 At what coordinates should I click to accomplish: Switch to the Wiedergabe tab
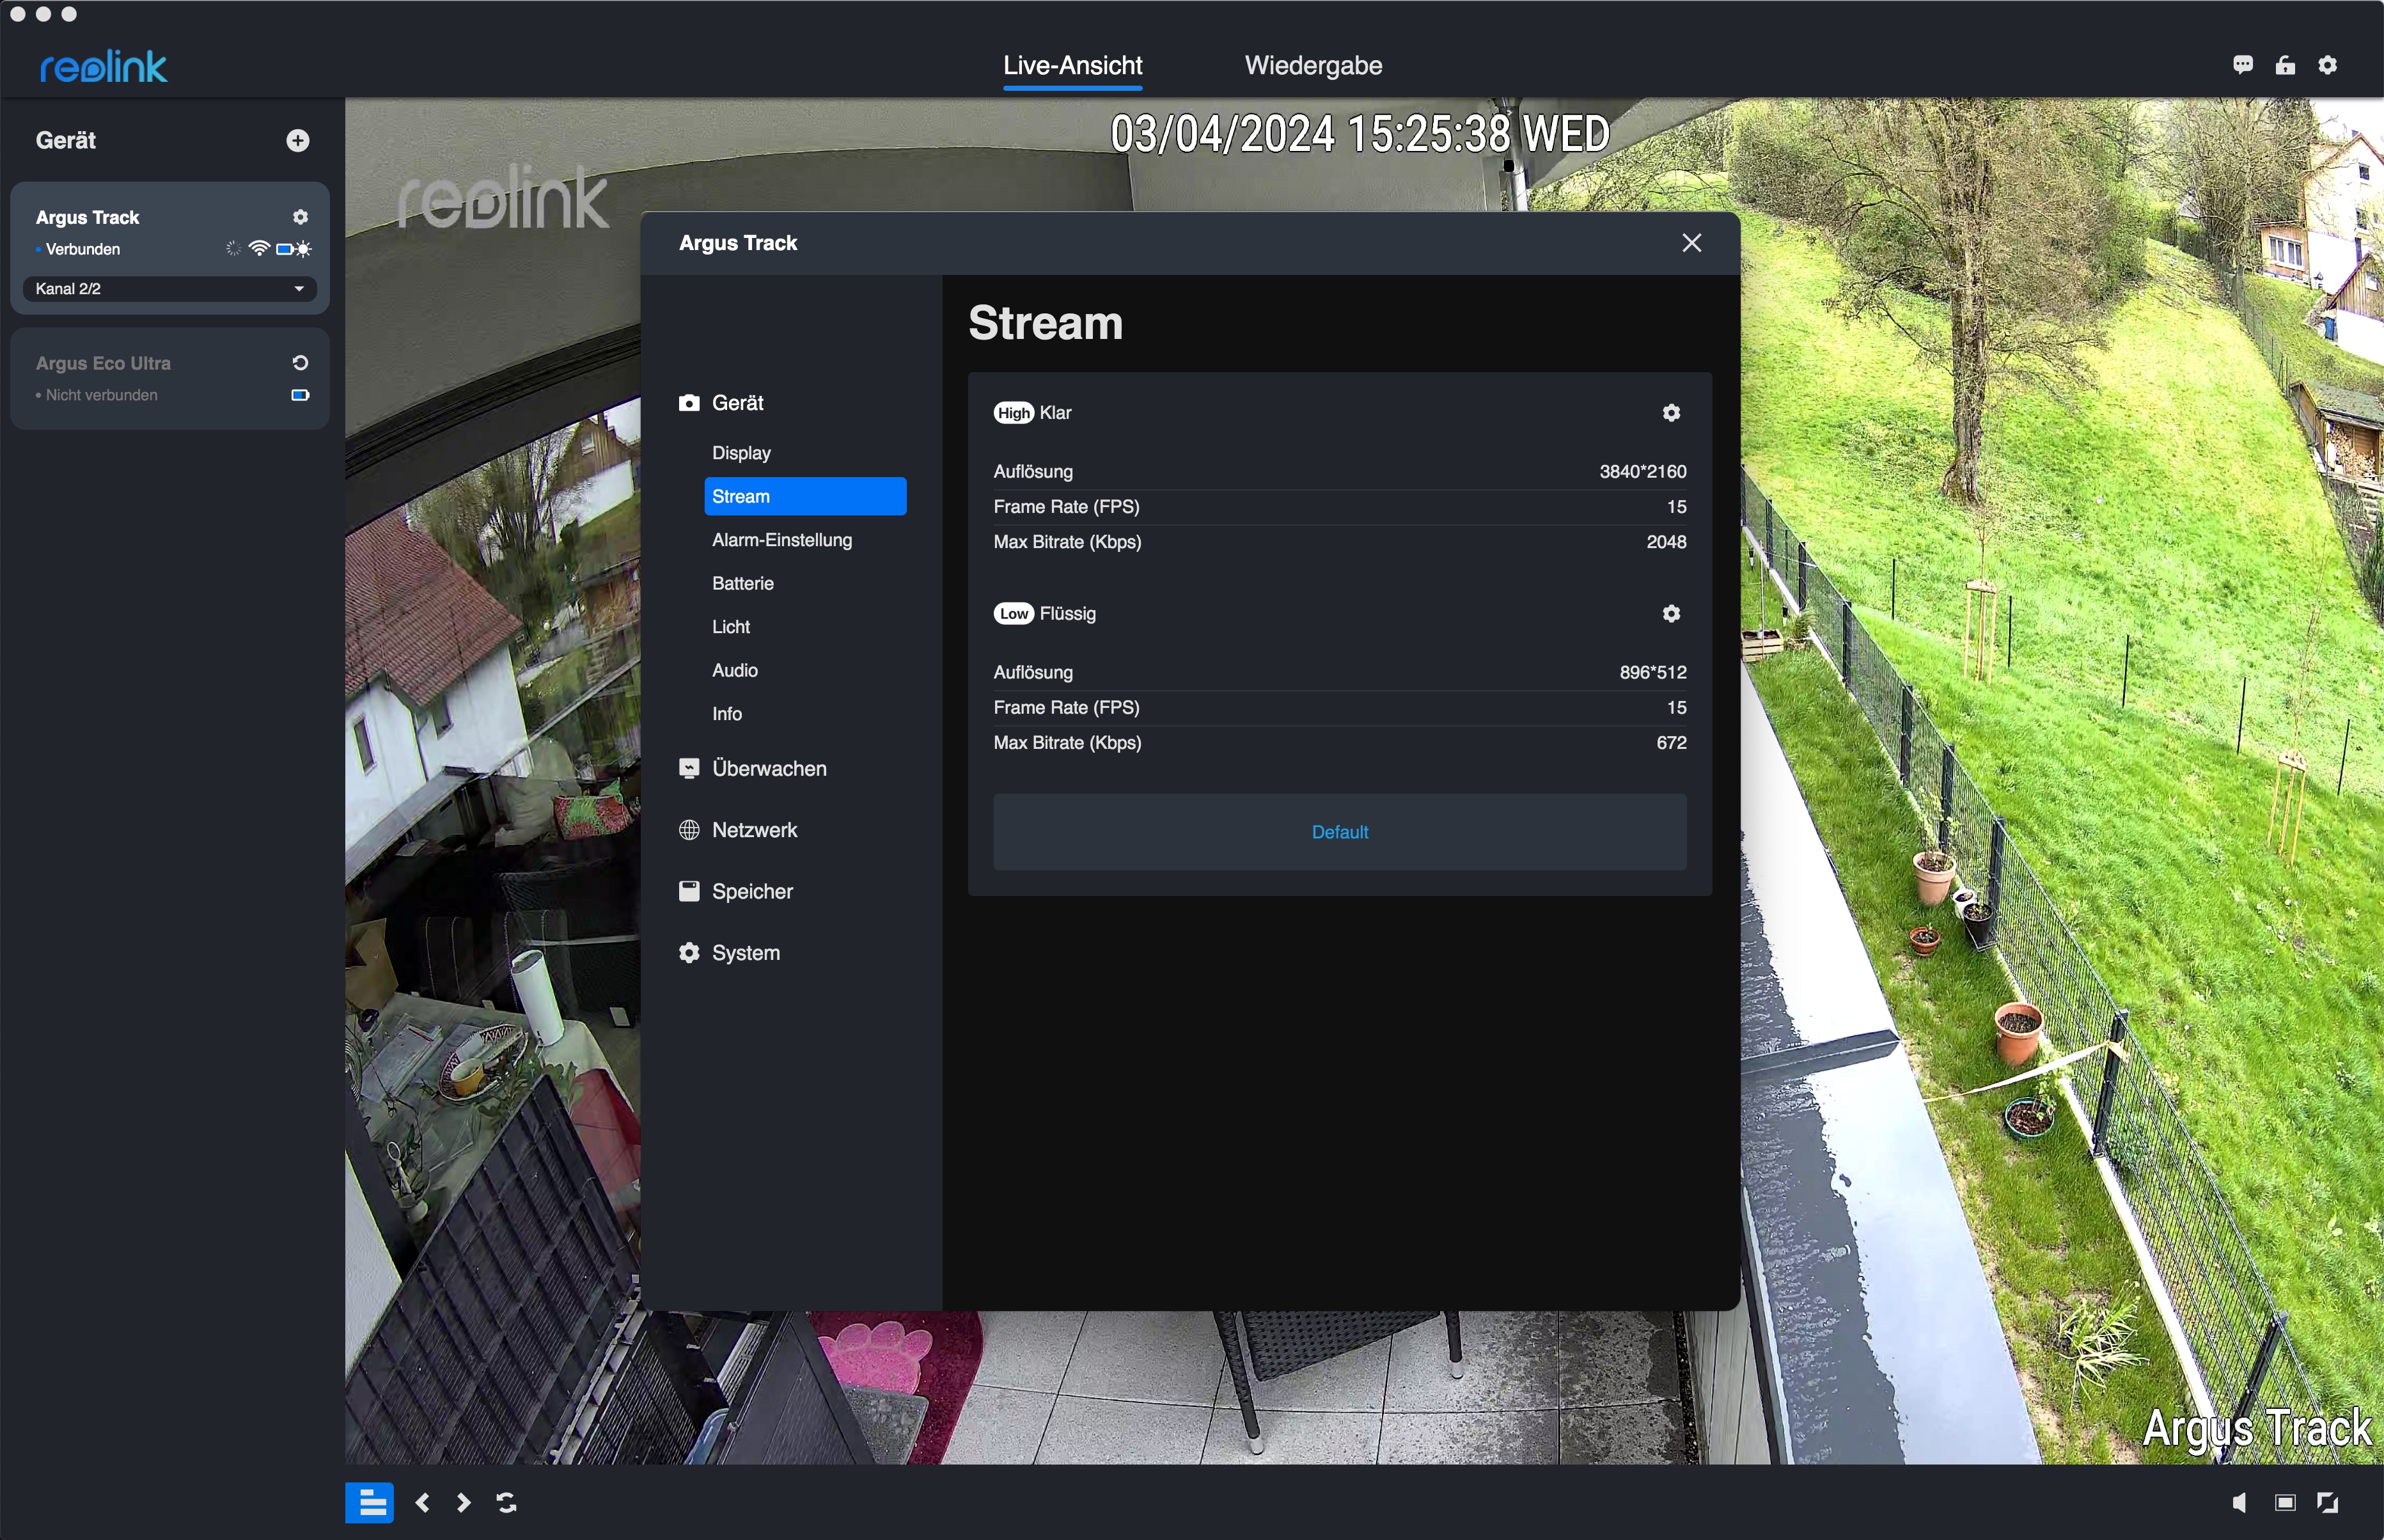(1313, 66)
